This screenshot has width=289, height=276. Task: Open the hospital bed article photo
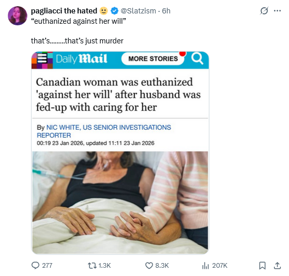click(120, 202)
